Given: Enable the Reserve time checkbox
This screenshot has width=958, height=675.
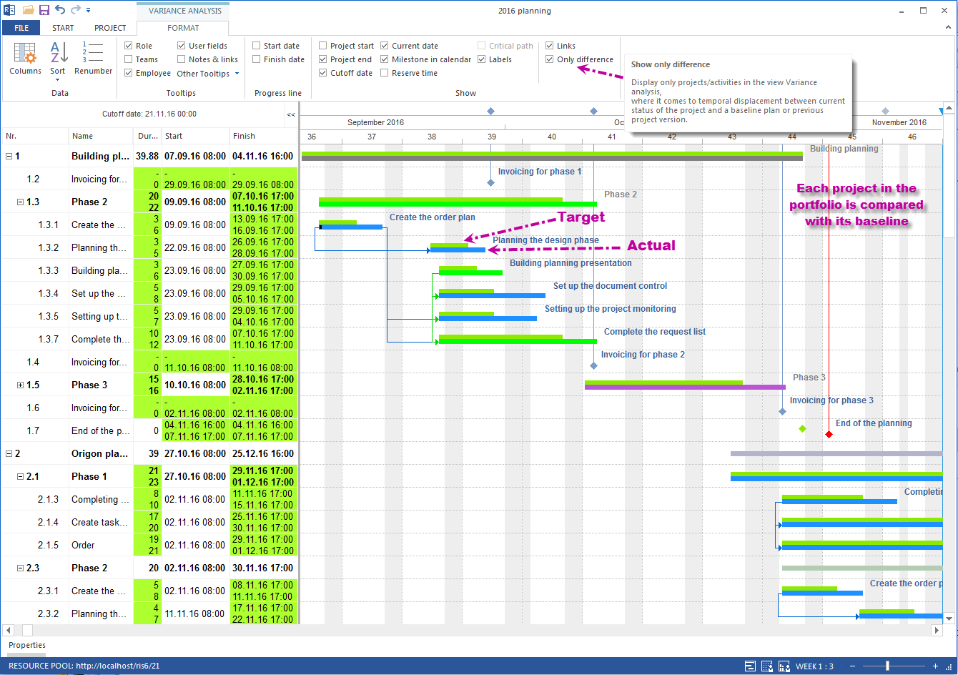Looking at the screenshot, I should (x=385, y=72).
